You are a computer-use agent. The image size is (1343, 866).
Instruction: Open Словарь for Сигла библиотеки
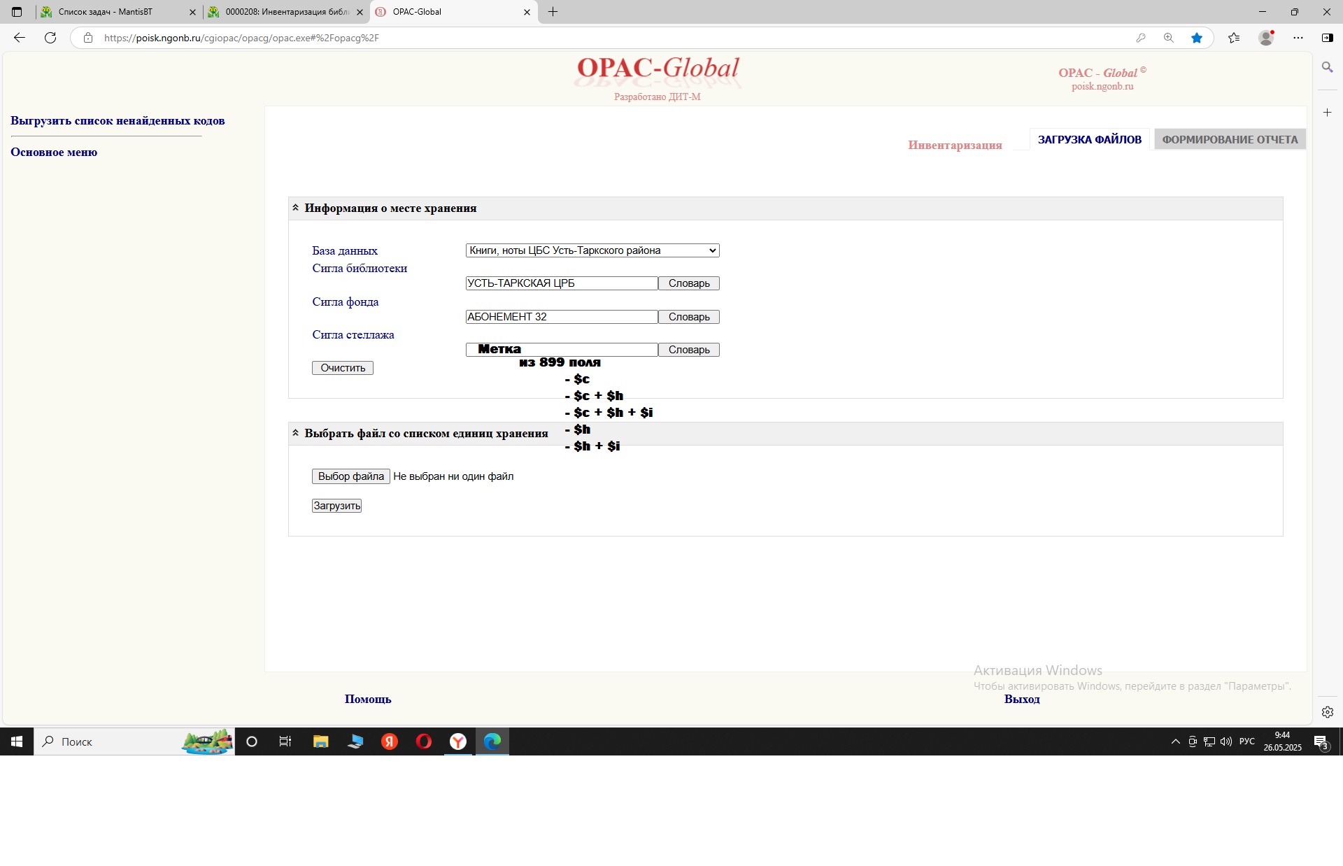[688, 283]
